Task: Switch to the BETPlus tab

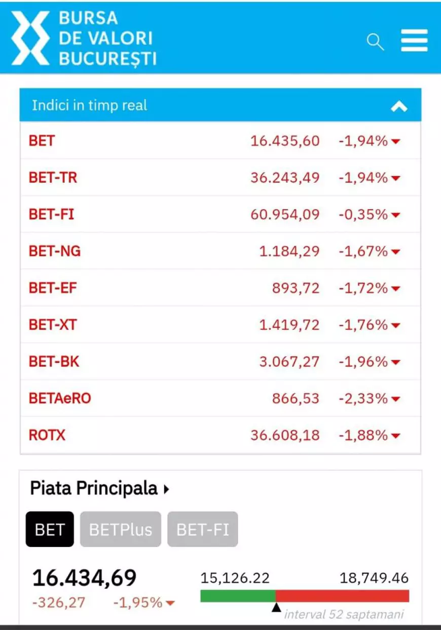Action: point(120,529)
